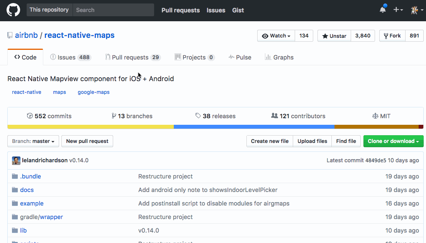Click the repository book icon beside airbnb
This screenshot has height=243, width=426.
pyautogui.click(x=10, y=35)
